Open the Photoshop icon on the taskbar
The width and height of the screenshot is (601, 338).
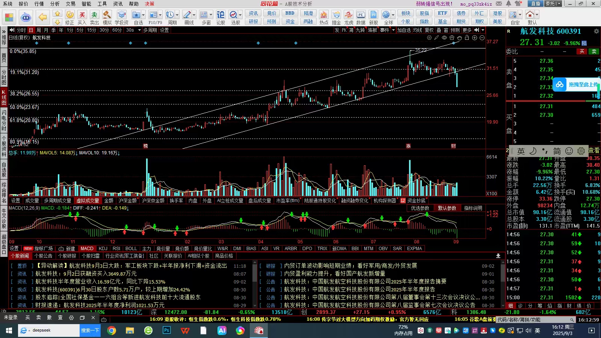166,330
